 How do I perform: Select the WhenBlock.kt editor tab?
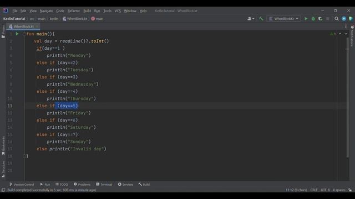[23, 27]
